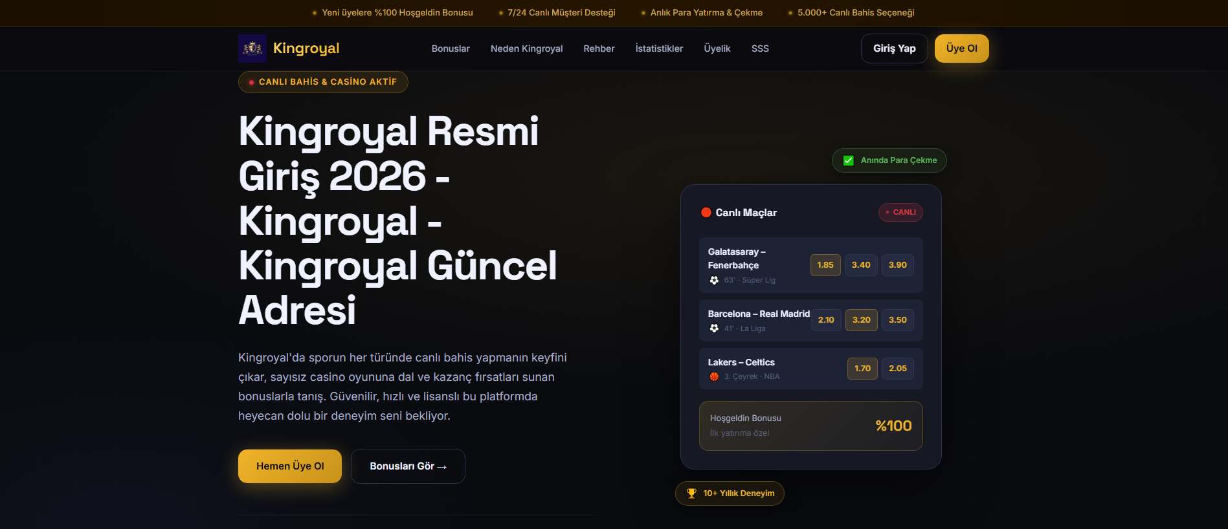Image resolution: width=1228 pixels, height=529 pixels.
Task: Click the Kingroyal crest logo icon
Action: (x=252, y=49)
